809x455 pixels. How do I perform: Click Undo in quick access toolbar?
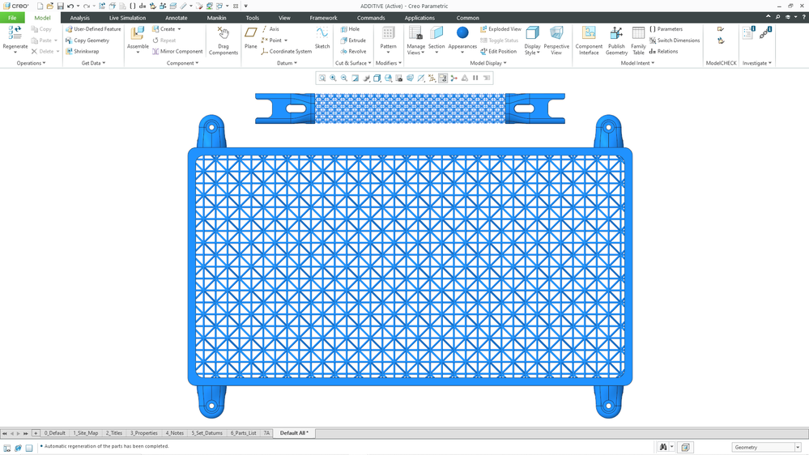(70, 6)
